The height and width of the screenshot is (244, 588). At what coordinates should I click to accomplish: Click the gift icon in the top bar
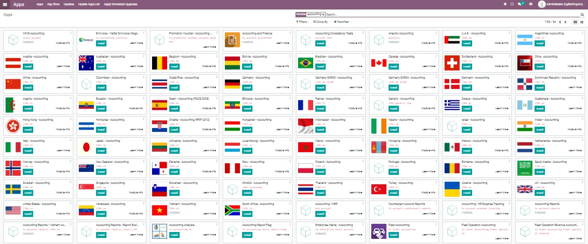(x=531, y=4)
